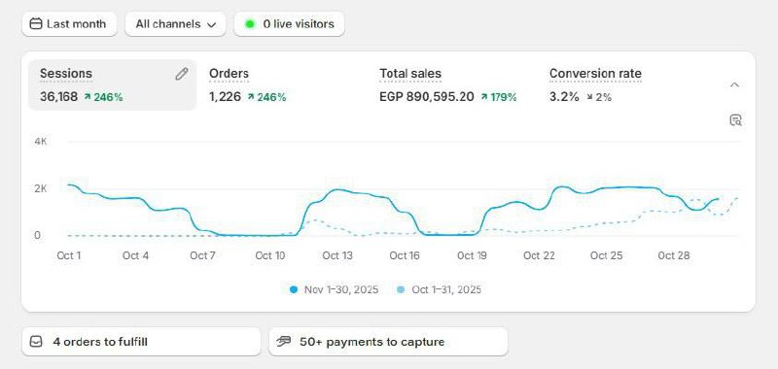Click the 1,226 orders value
Image resolution: width=778 pixels, height=369 pixels.
click(225, 96)
